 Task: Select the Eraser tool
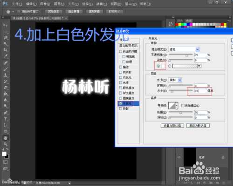point(6,88)
